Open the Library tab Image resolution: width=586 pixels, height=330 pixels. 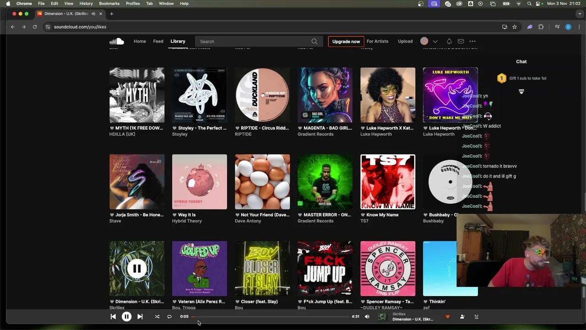(178, 41)
